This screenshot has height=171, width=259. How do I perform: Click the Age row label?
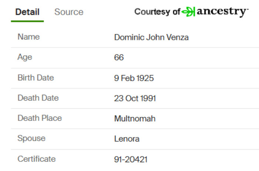(x=25, y=57)
